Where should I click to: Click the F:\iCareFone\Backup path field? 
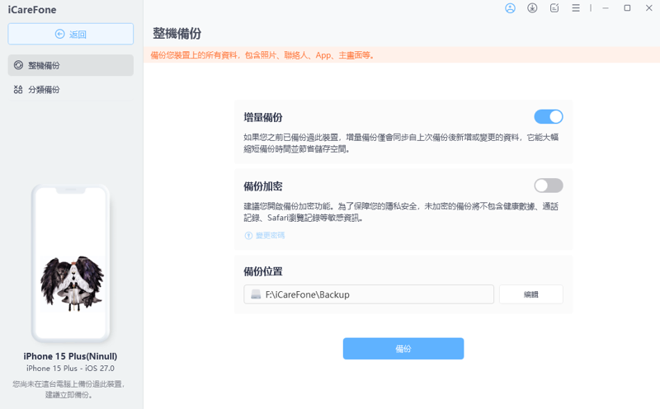[x=369, y=294]
